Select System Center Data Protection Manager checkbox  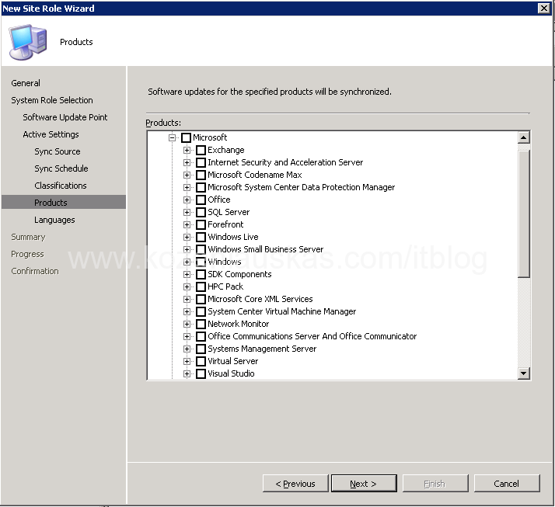tap(201, 187)
